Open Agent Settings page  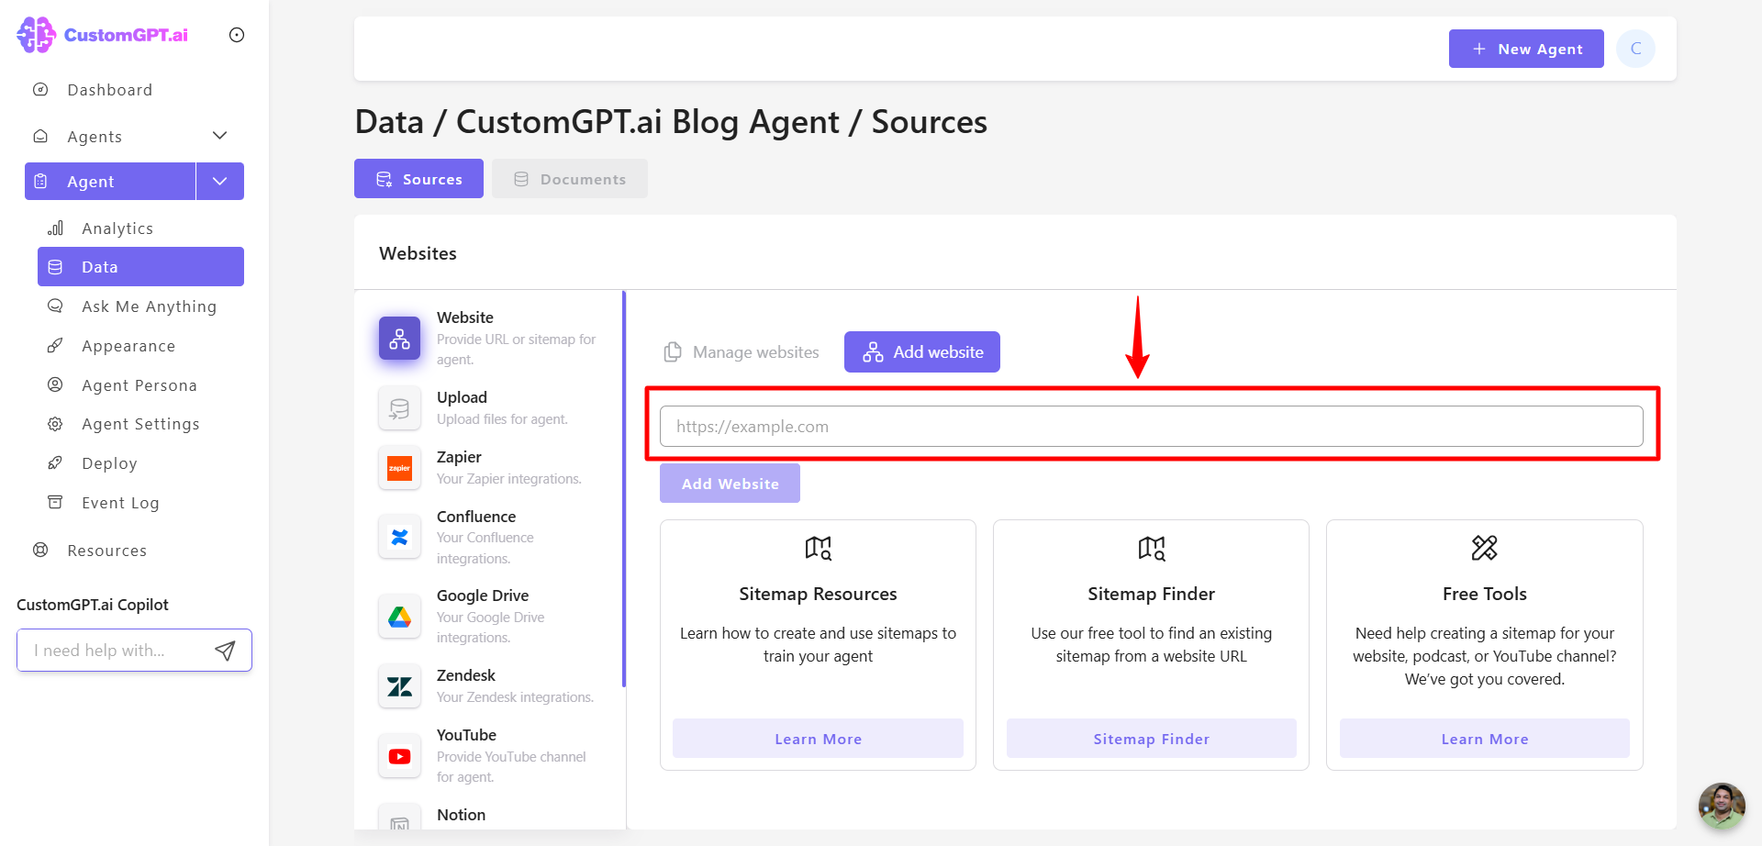click(x=140, y=424)
